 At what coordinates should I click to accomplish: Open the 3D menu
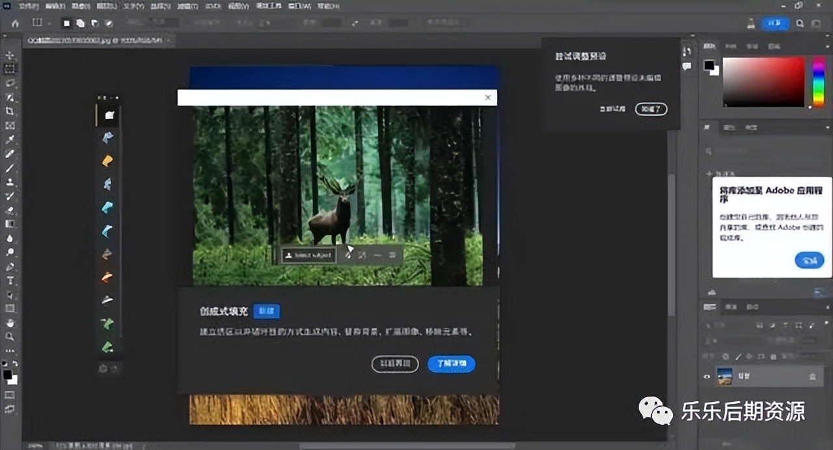tap(213, 6)
